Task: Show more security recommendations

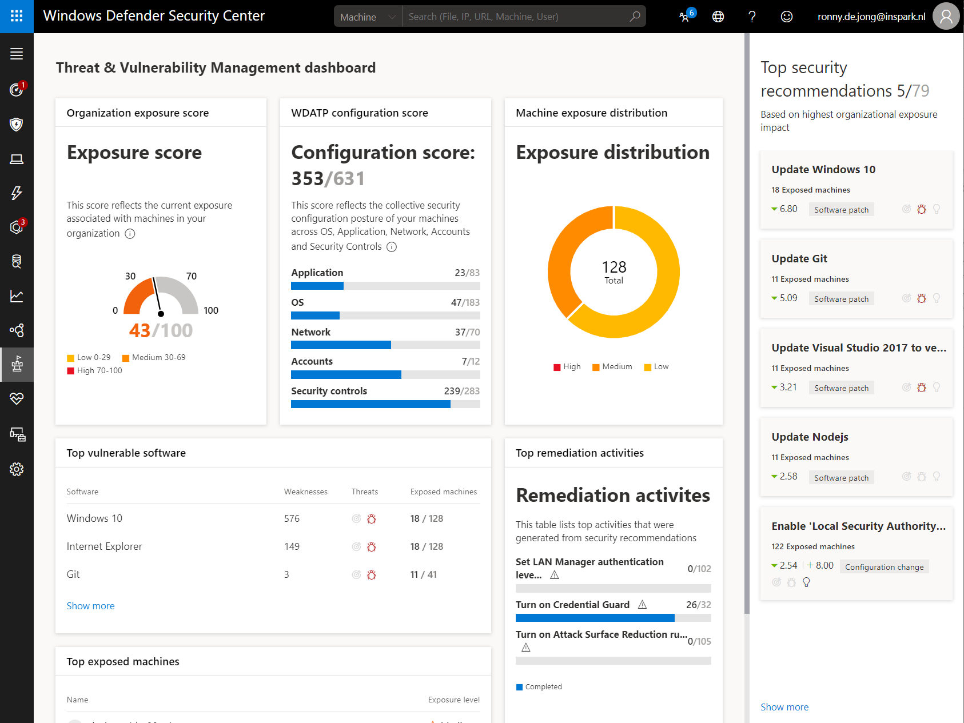Action: coord(784,707)
